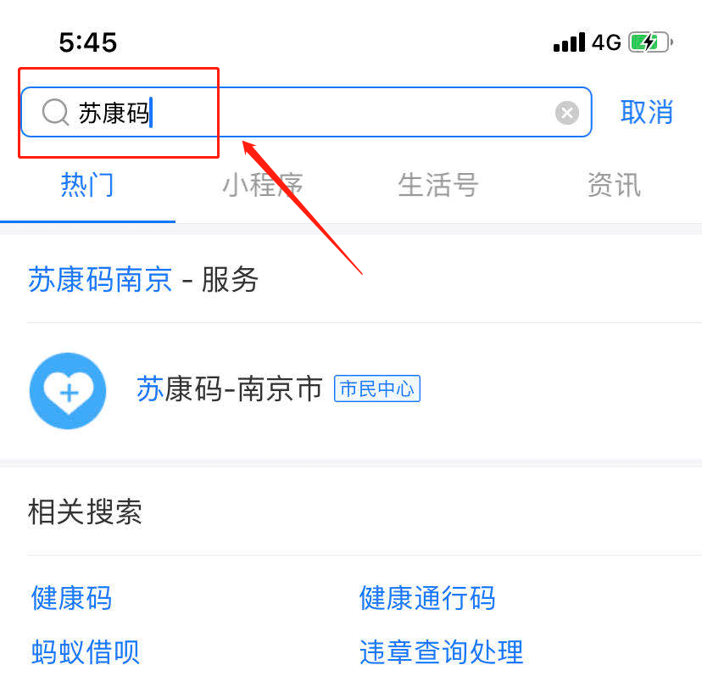
Task: Search related term 蚂蚁借呗
Action: coord(85,651)
